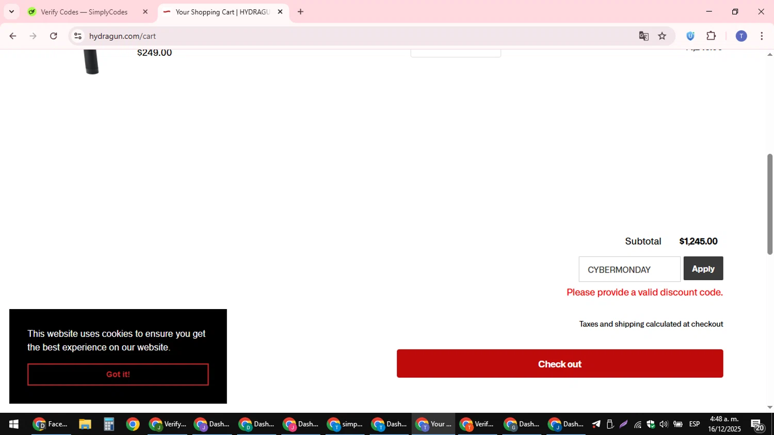The image size is (774, 435).
Task: Open File Explorer from taskbar
Action: (85, 424)
